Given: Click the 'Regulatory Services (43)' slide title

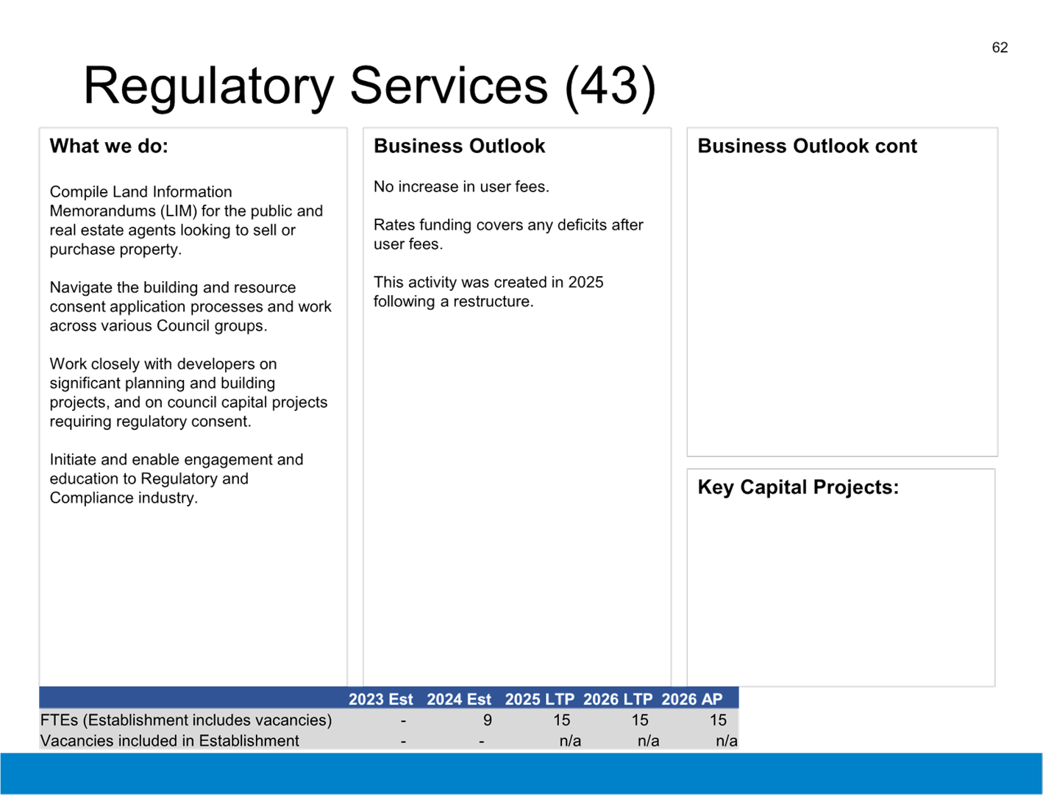Looking at the screenshot, I should 369,87.
